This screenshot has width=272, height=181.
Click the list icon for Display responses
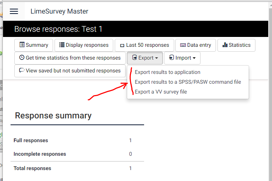(x=62, y=45)
